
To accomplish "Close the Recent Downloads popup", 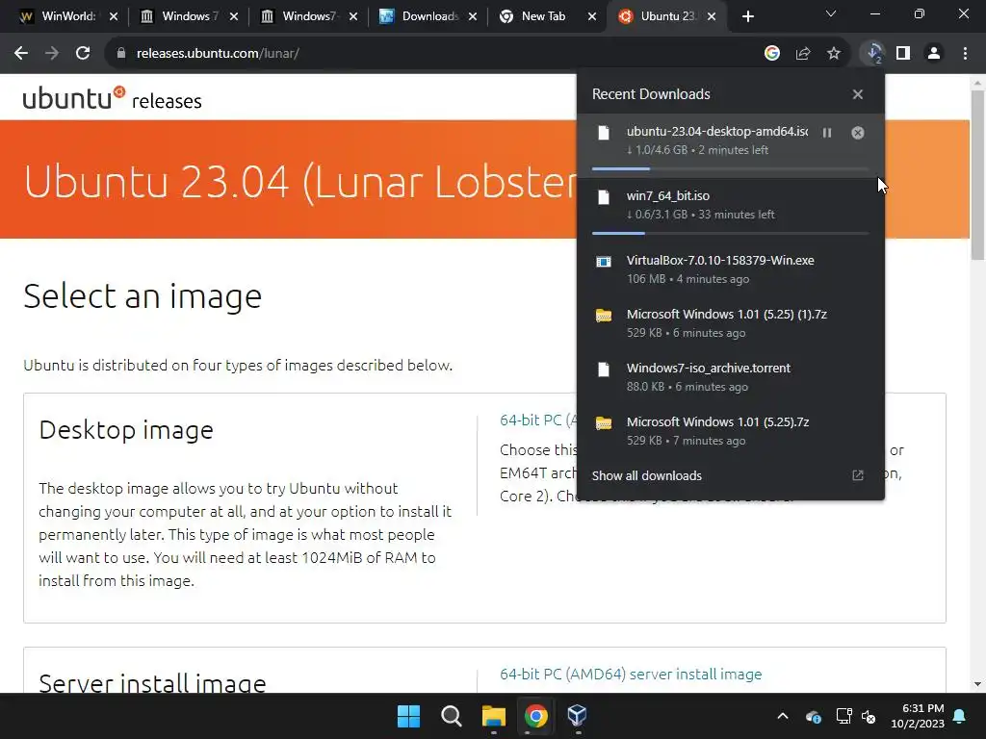I will point(858,94).
